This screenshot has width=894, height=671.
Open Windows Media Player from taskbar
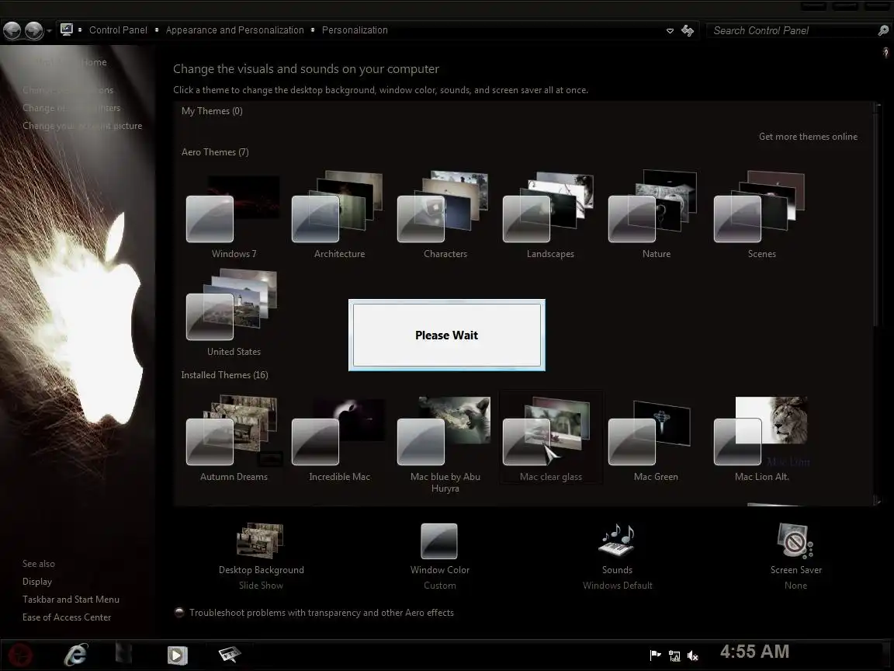[x=177, y=655]
